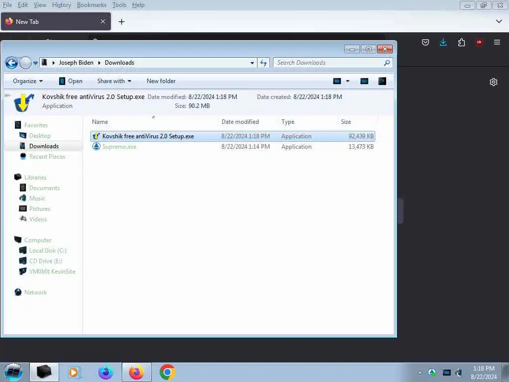Open the Firefox File menu
This screenshot has width=509, height=382.
point(7,5)
